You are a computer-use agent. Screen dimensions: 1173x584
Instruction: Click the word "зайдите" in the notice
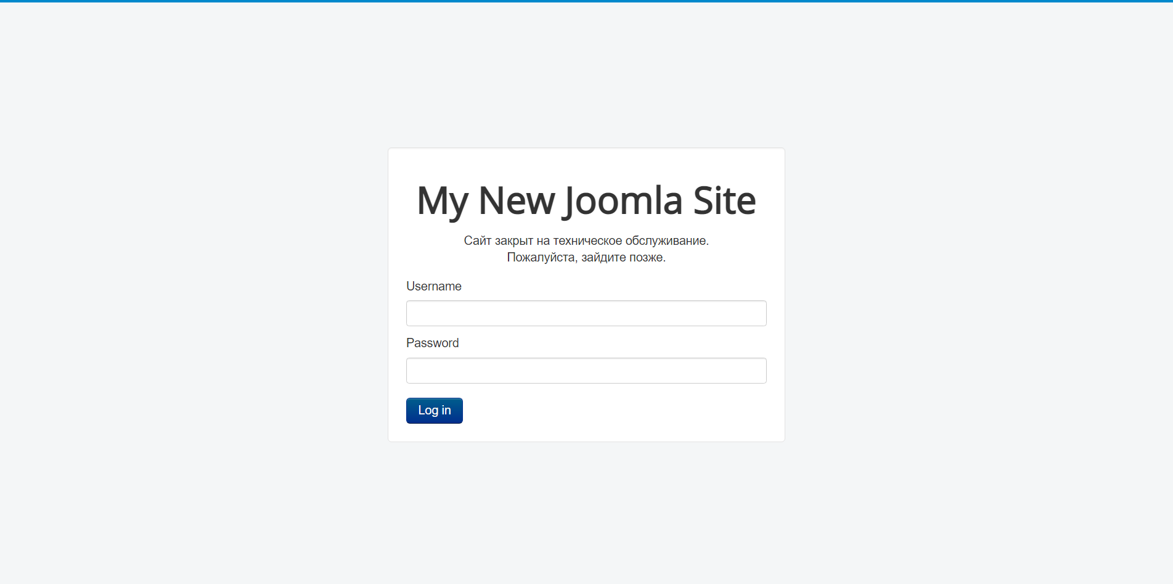point(603,257)
